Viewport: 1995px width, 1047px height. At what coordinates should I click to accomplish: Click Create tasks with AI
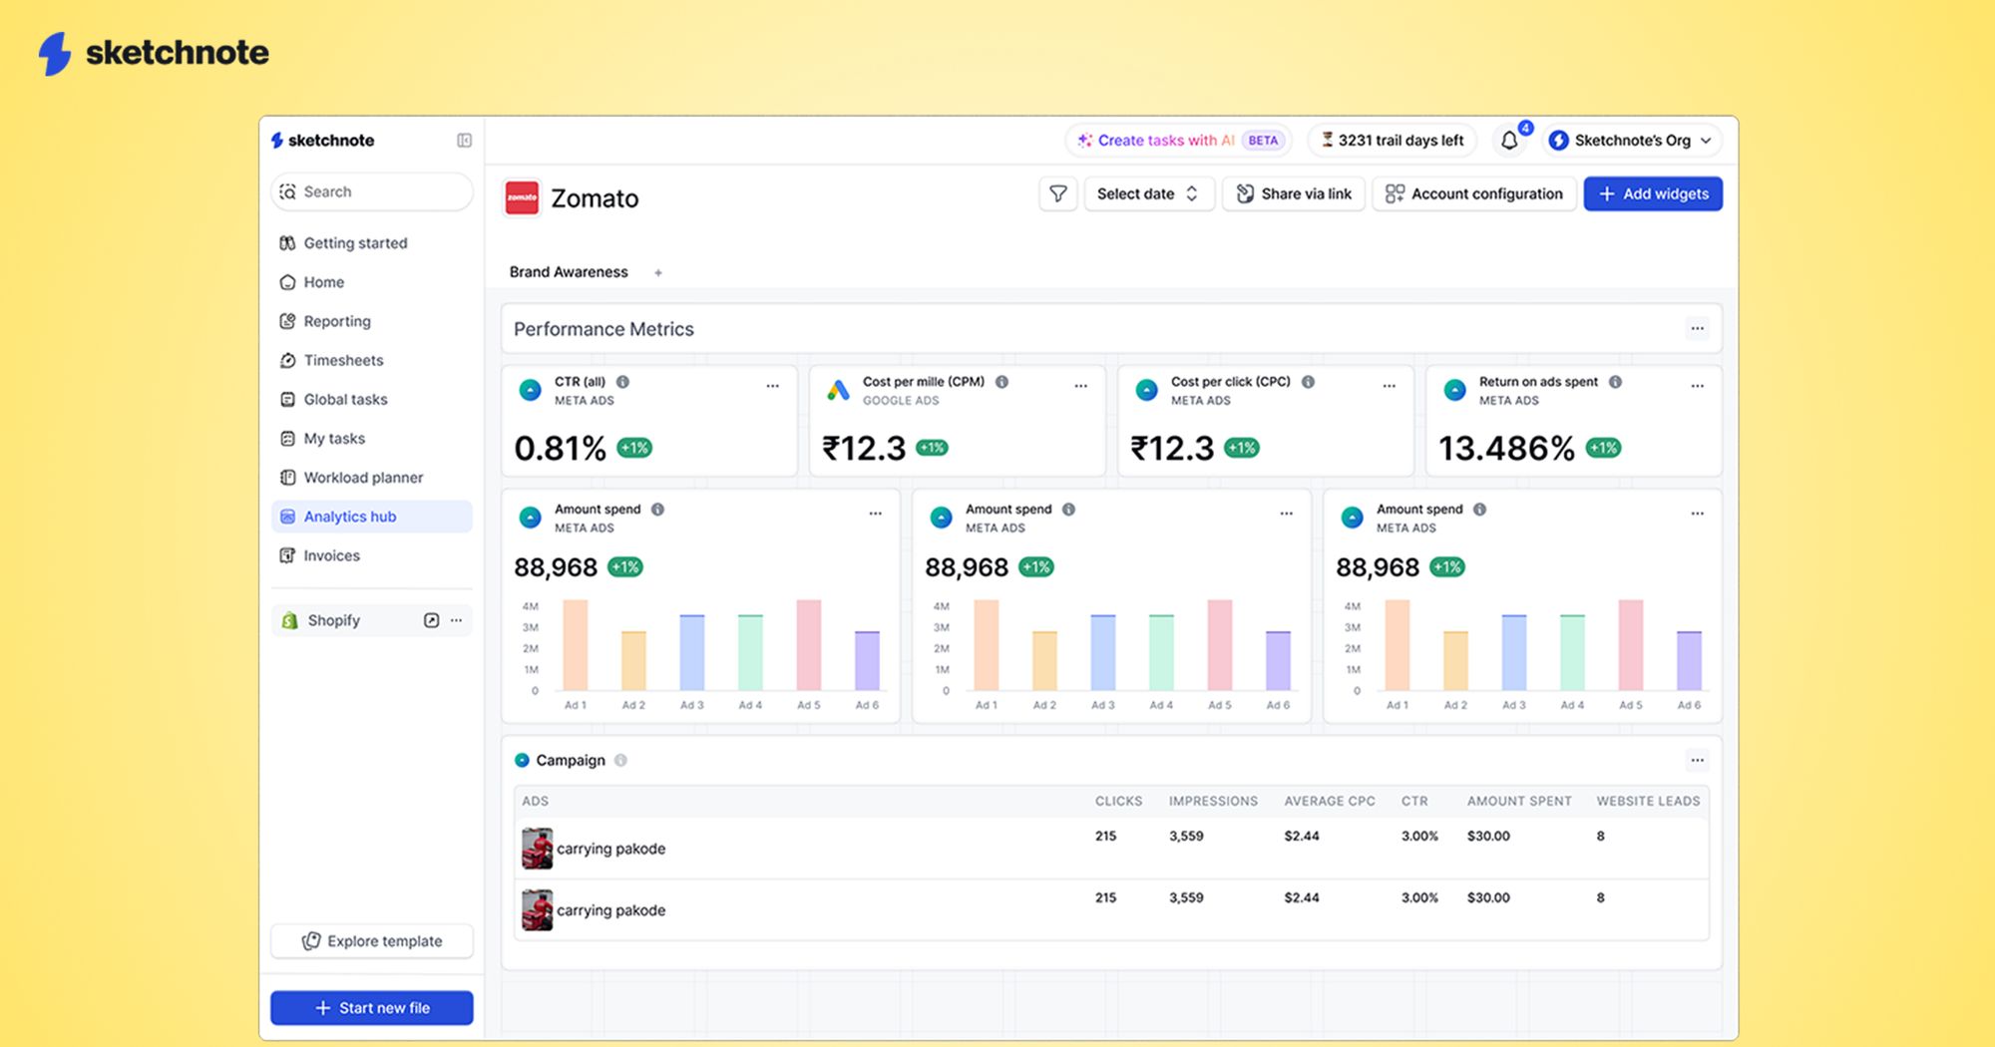pos(1179,141)
